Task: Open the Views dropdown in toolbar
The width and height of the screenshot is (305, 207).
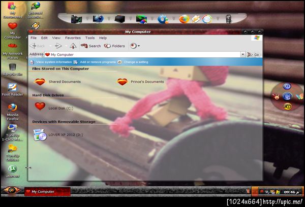Action: [135, 46]
